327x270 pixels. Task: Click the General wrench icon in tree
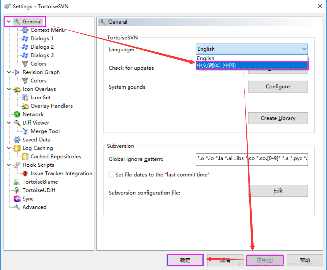(x=17, y=22)
